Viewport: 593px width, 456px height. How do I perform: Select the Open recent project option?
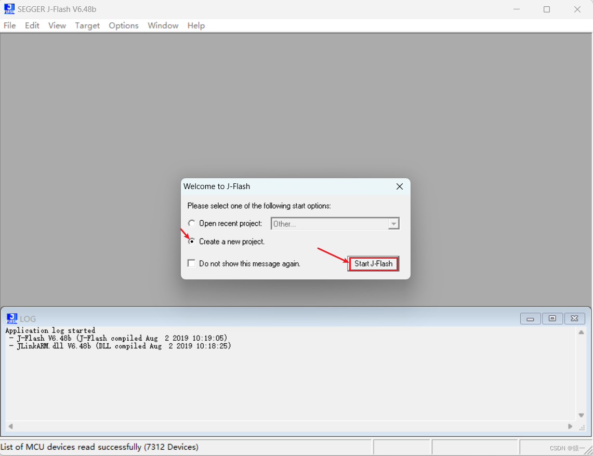click(192, 223)
